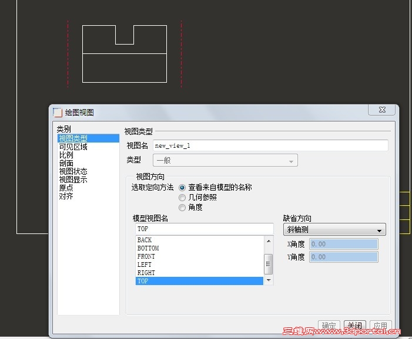Screen dimensions: 412x339
Task: Select 视图状态 category
Action: (73, 171)
